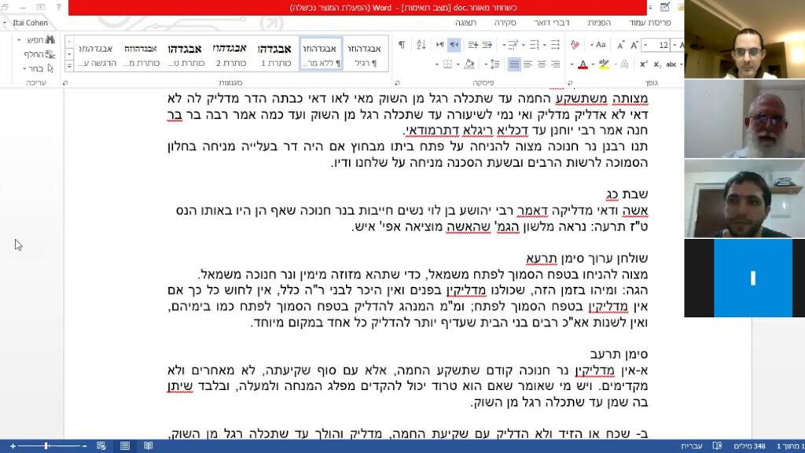805x453 pixels.
Task: Apply multilevel list formatting
Action: click(x=513, y=45)
